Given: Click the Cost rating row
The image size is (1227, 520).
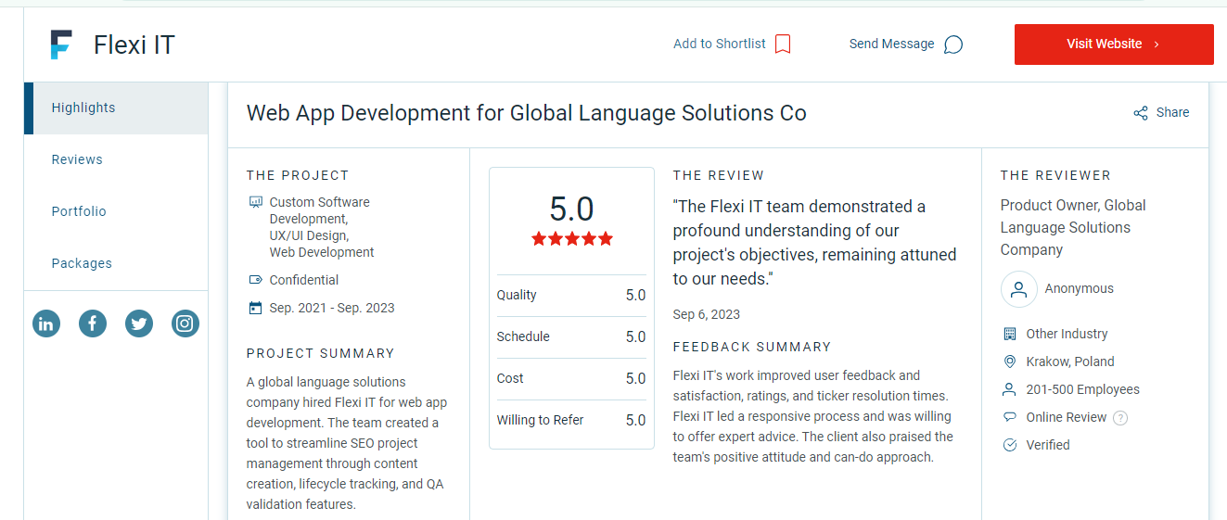Looking at the screenshot, I should click(x=571, y=378).
